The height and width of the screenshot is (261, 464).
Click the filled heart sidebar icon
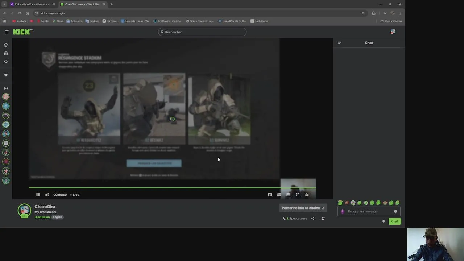[6, 75]
